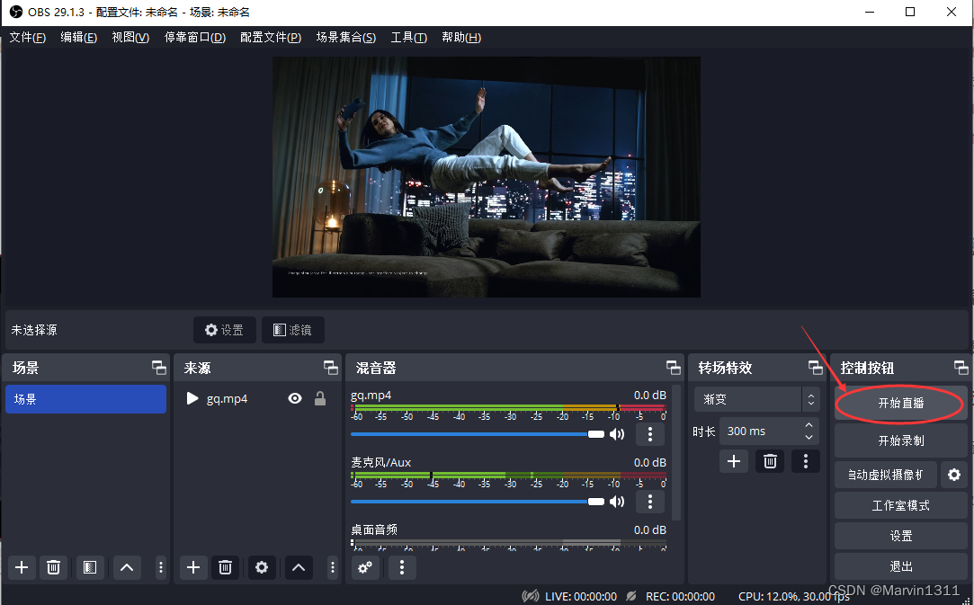
Task: Open virtual camera settings gear icon
Action: [x=953, y=475]
